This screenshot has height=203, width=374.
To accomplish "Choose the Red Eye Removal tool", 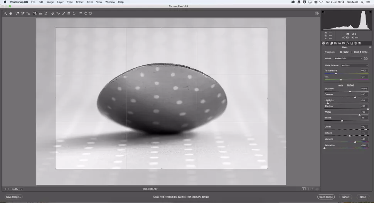I will [58, 13].
